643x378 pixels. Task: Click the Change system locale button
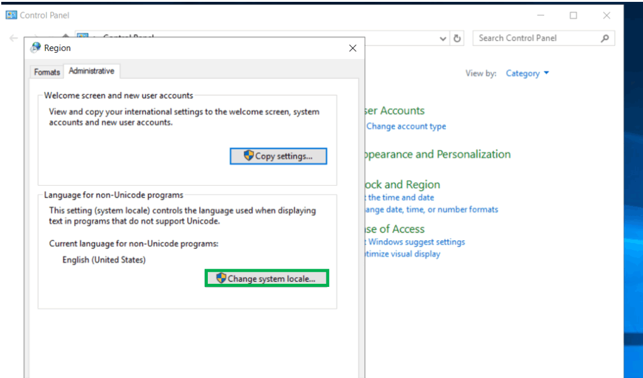click(x=266, y=278)
